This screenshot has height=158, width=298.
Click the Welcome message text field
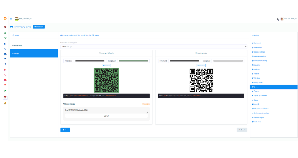pos(106,111)
